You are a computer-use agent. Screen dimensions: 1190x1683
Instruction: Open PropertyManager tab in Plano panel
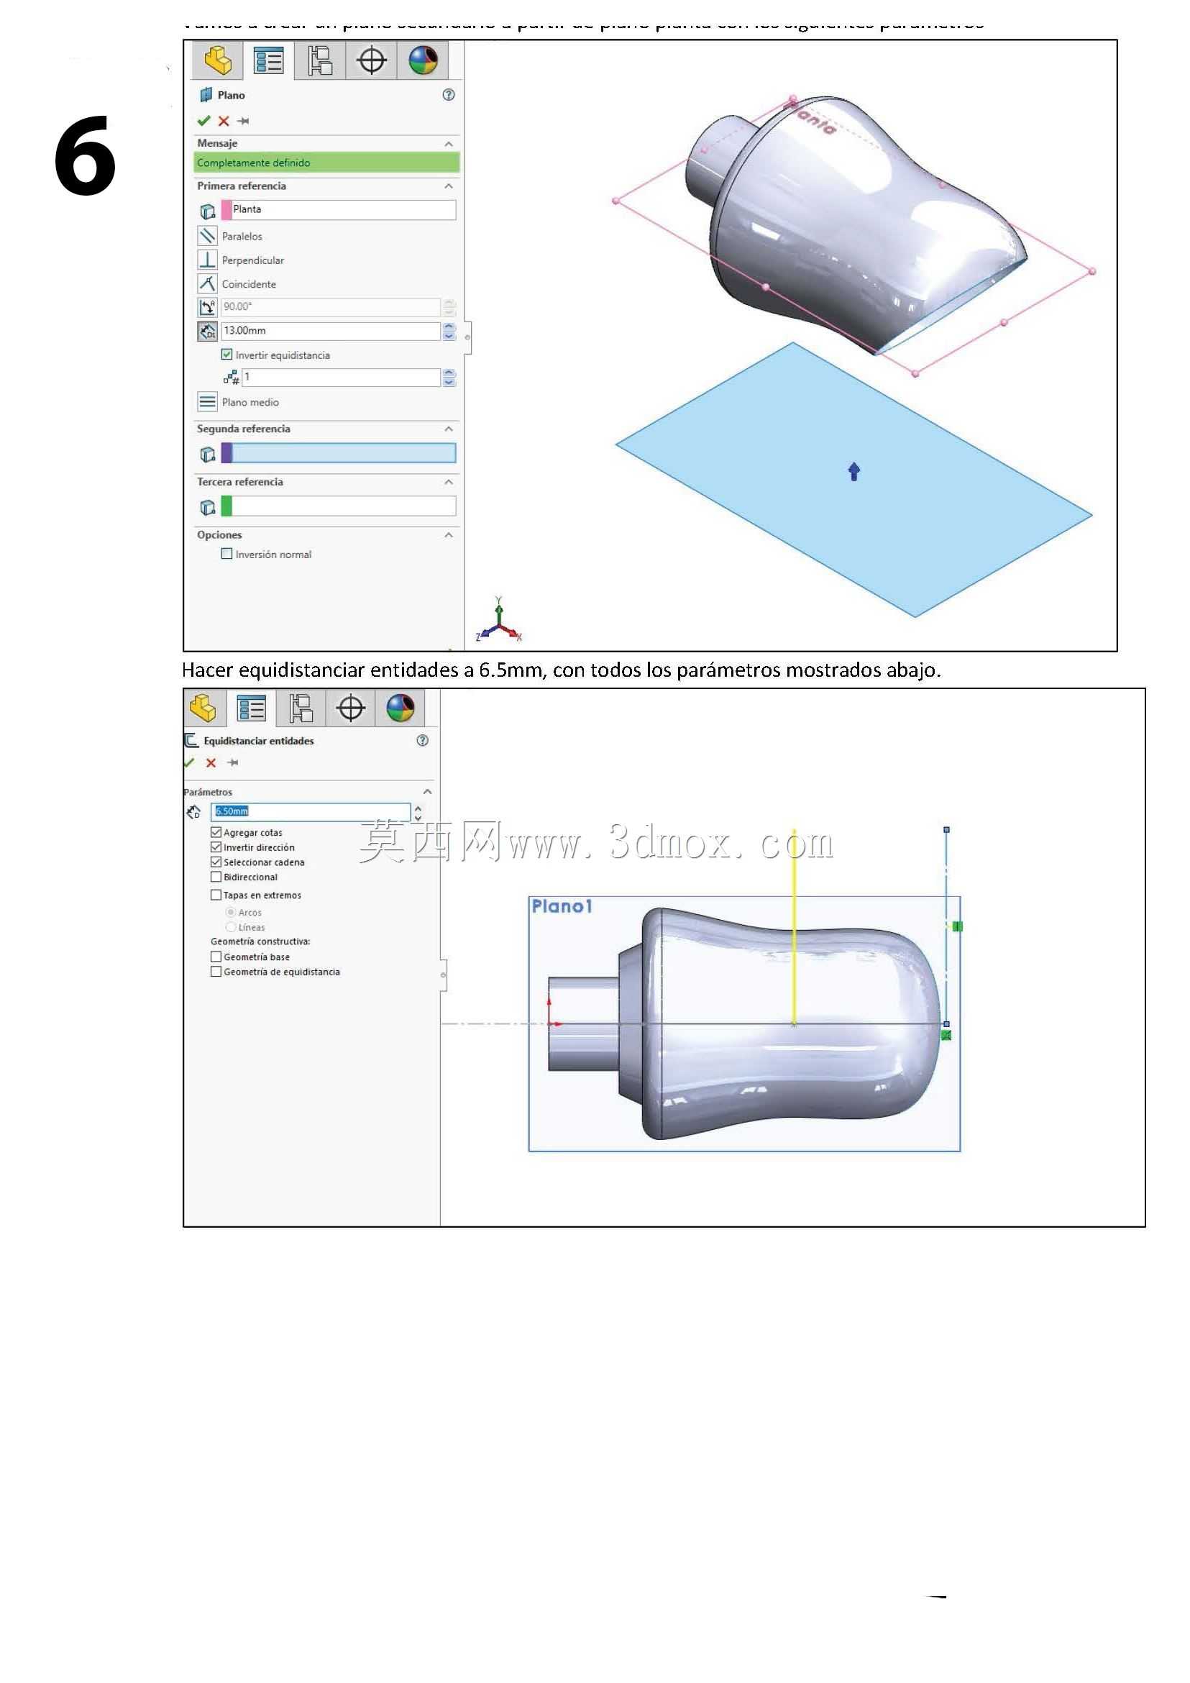click(x=268, y=60)
